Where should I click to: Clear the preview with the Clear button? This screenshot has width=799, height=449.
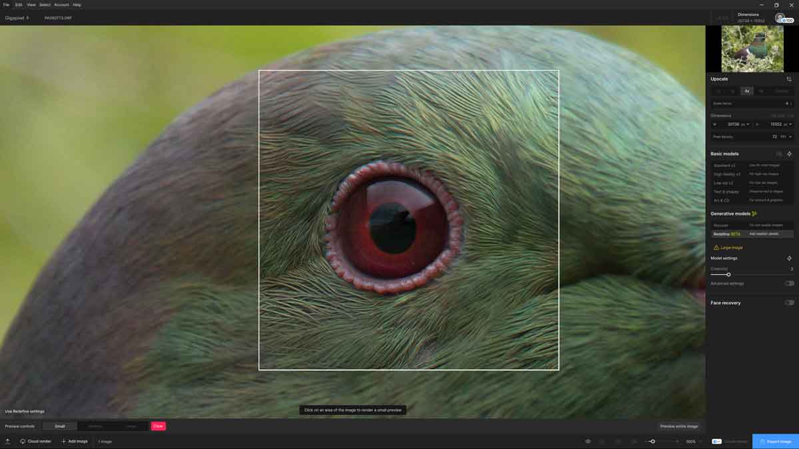pos(158,426)
